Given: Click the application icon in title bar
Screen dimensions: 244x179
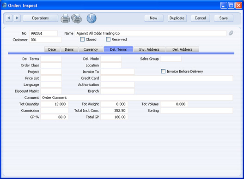Looking at the screenshot, I should click(4, 5).
